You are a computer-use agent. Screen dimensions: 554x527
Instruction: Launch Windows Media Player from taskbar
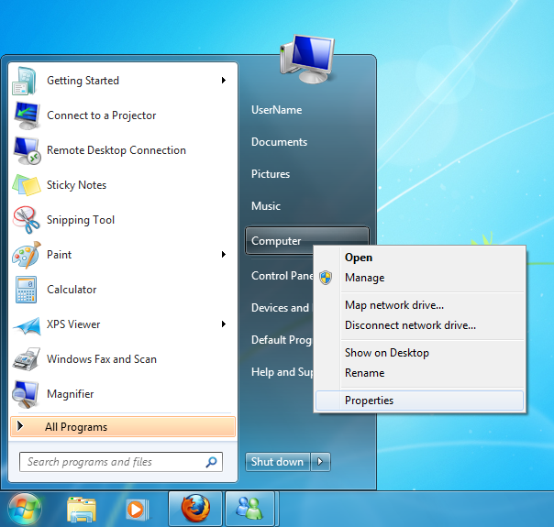pyautogui.click(x=138, y=510)
